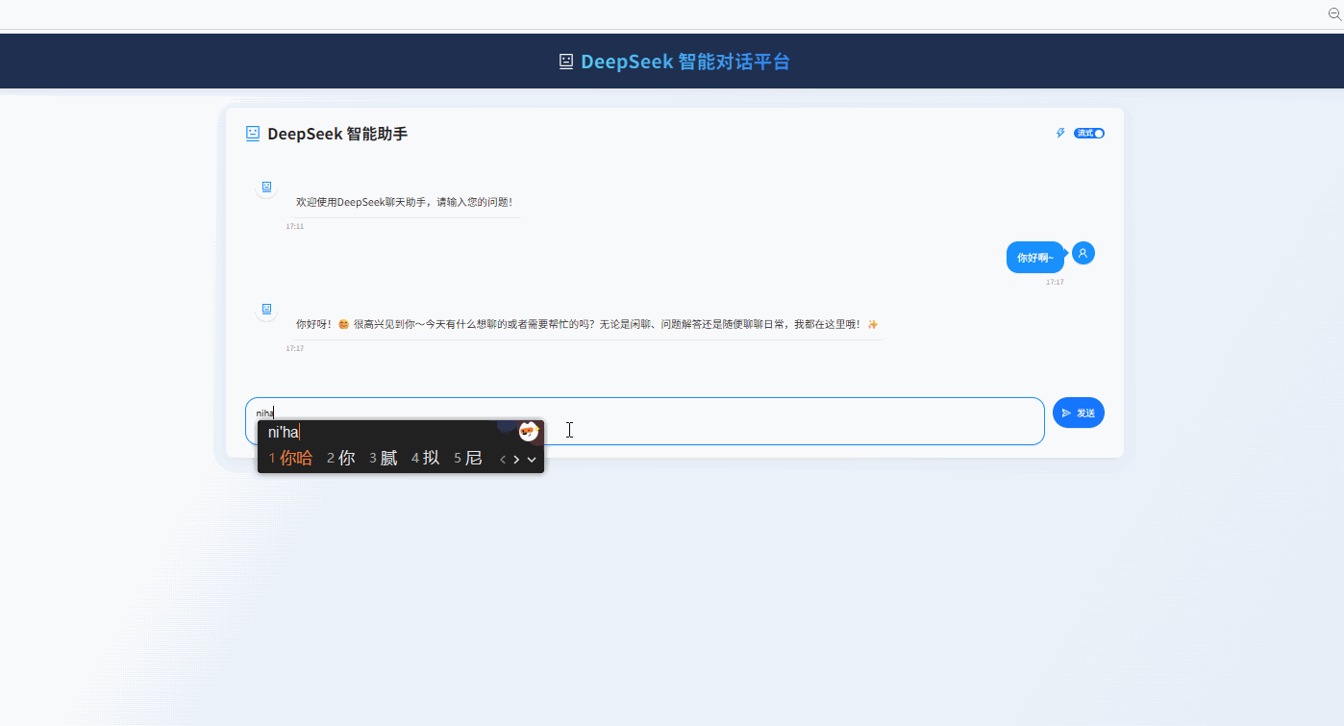Click the lightning bolt icon near the stream switch
1344x726 pixels.
coord(1060,133)
